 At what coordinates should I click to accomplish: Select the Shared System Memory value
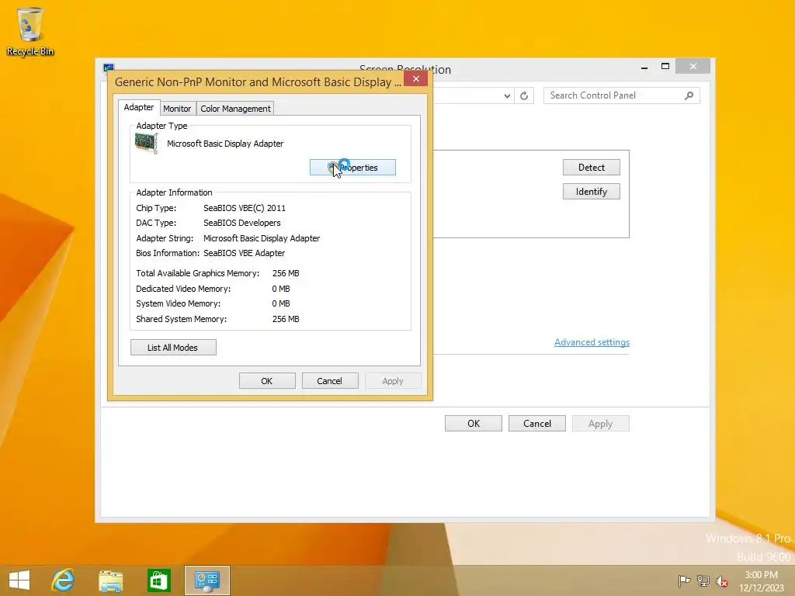tap(286, 319)
